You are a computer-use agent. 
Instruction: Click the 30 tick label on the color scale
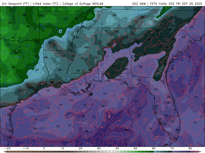click(99, 148)
